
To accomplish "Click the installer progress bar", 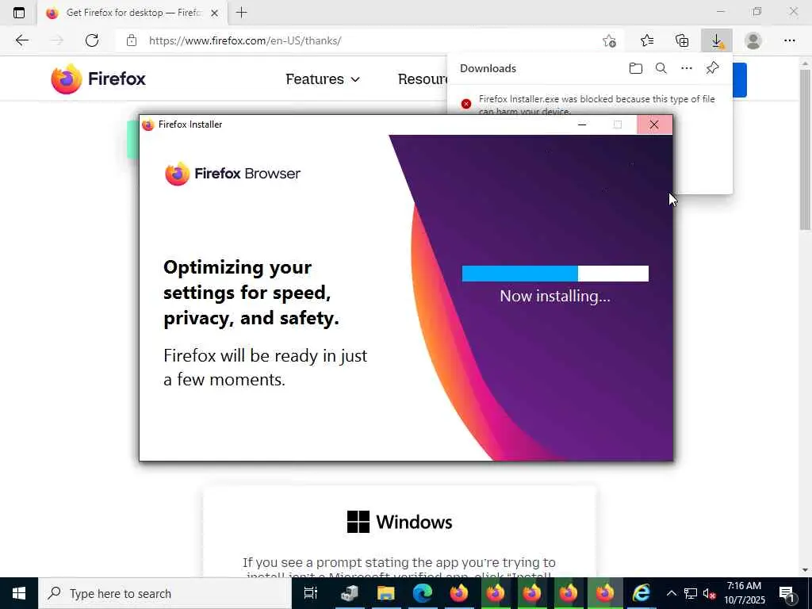I will pyautogui.click(x=555, y=274).
